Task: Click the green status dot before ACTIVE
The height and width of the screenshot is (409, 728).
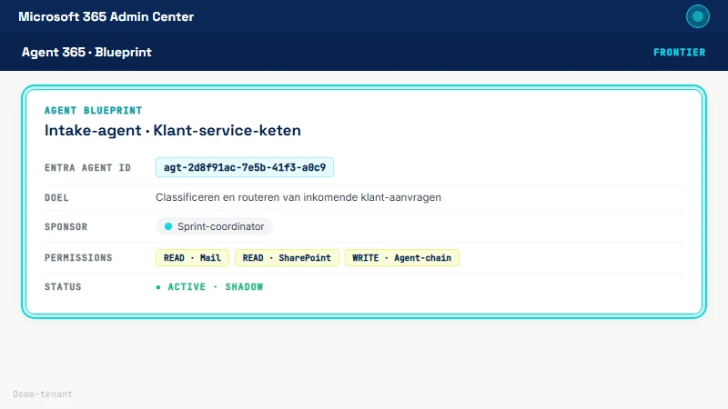Action: [x=158, y=287]
